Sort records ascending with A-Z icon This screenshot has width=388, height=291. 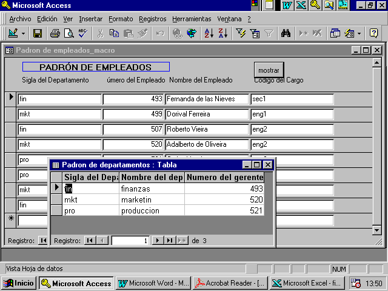point(208,33)
